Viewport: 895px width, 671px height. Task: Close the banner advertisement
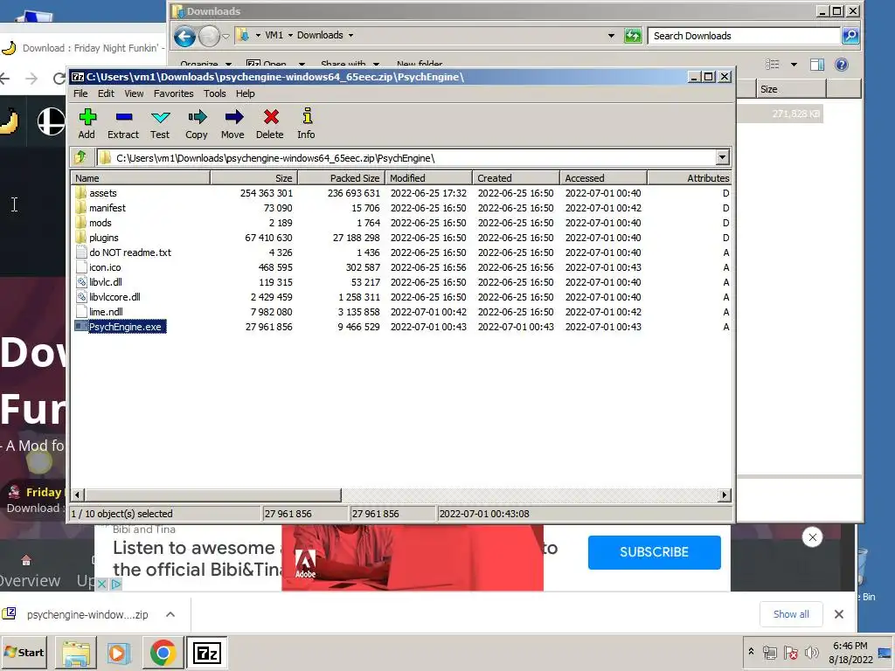[x=812, y=537]
